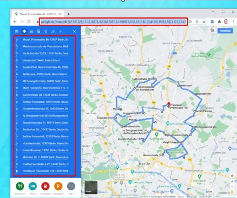The height and width of the screenshot is (198, 237).
Task: Open the Google Maps hamburger menu
Action: click(x=16, y=31)
